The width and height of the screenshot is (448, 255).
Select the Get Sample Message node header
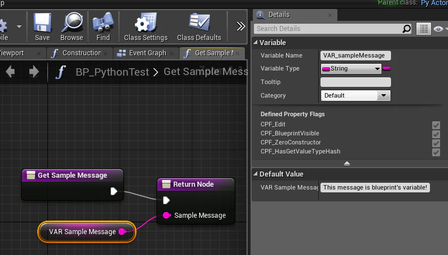tap(73, 175)
